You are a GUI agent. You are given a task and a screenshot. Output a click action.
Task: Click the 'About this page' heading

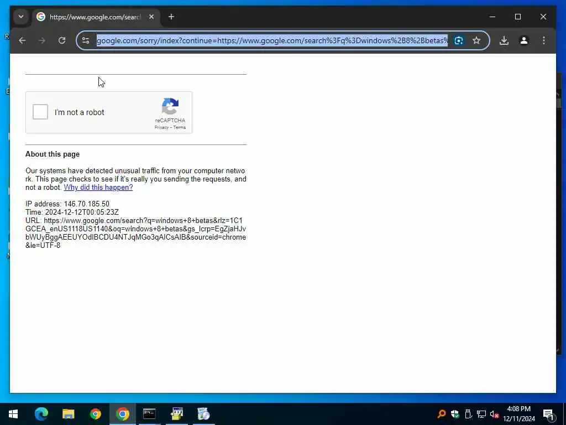(53, 154)
